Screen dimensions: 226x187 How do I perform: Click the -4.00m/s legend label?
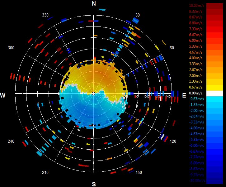[196, 128]
